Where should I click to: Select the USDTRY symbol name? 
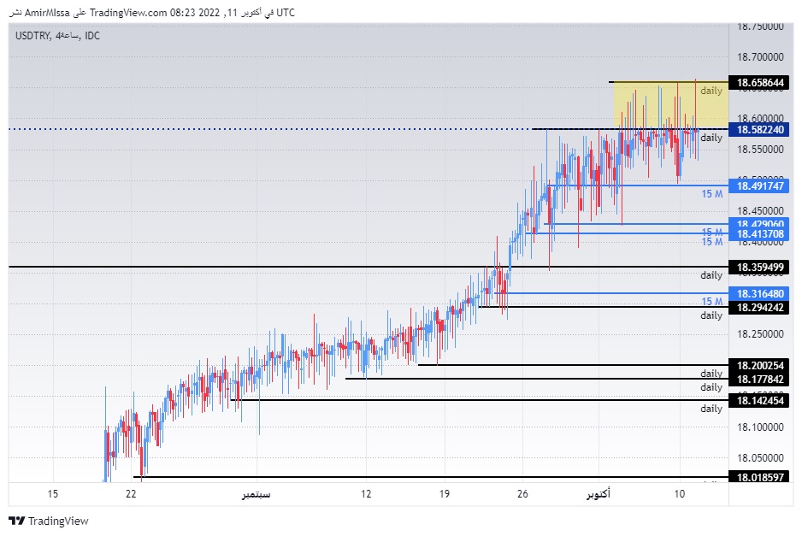[x=35, y=36]
